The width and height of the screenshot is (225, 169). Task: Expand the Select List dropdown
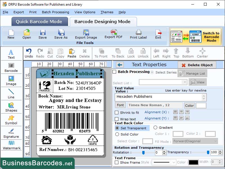coord(185,82)
